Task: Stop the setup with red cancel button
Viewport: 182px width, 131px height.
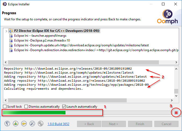Action: [176, 113]
